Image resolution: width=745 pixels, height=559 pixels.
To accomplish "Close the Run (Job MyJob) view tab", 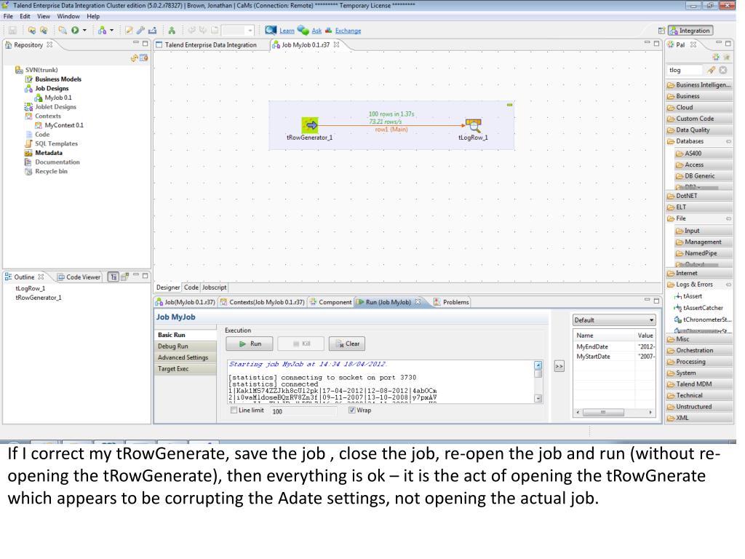I will pos(418,302).
